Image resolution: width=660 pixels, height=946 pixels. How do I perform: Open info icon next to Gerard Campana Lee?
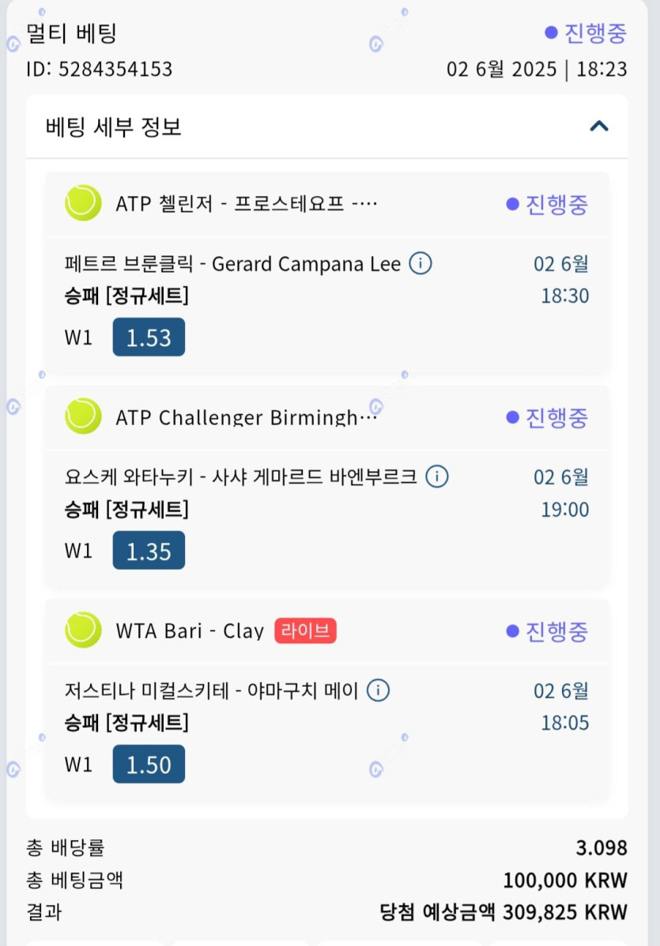(421, 263)
